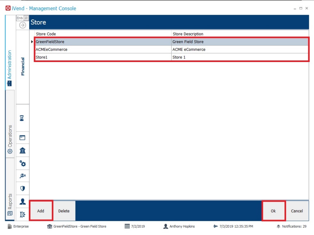314x235 pixels.
Task: Click the Enterprise label in the status bar
Action: 21,226
